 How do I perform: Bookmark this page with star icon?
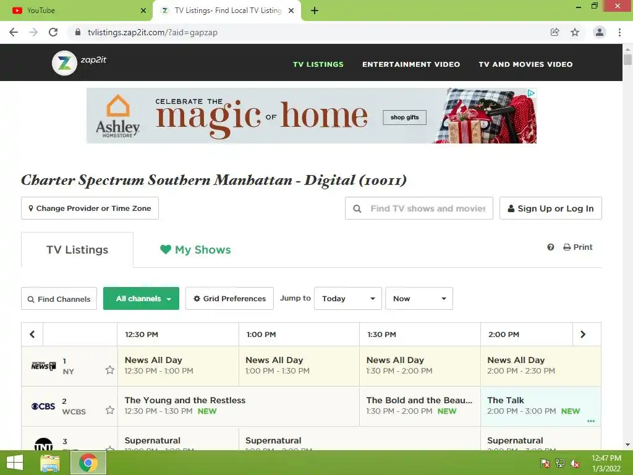[x=575, y=32]
